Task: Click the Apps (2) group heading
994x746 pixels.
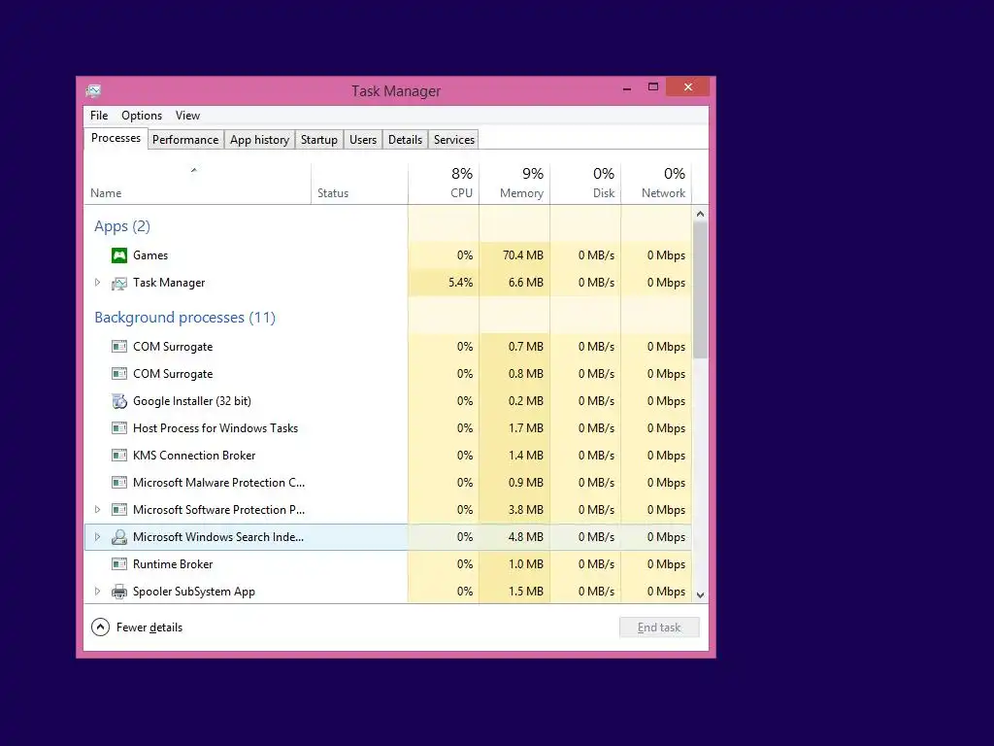Action: (122, 226)
